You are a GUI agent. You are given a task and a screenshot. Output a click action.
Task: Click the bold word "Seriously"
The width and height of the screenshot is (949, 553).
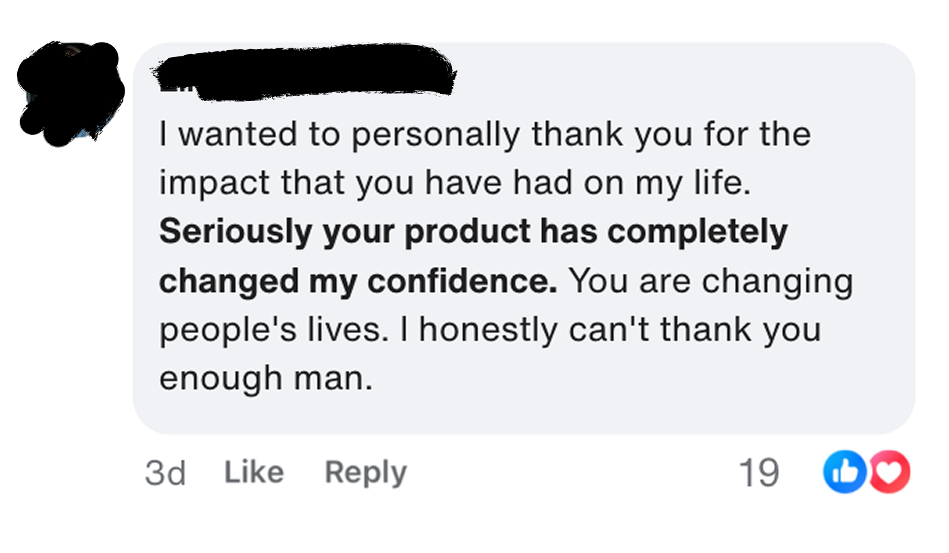pos(235,232)
